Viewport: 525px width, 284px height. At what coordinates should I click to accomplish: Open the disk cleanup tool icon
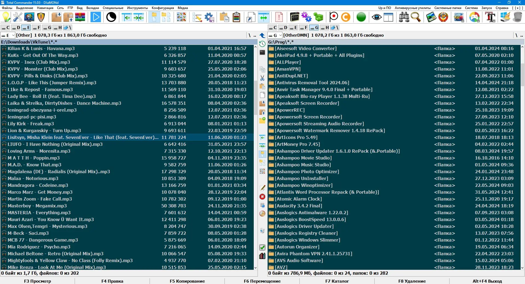click(506, 17)
